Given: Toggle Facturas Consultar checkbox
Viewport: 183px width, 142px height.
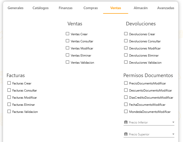Looking at the screenshot, I should click(9, 90).
